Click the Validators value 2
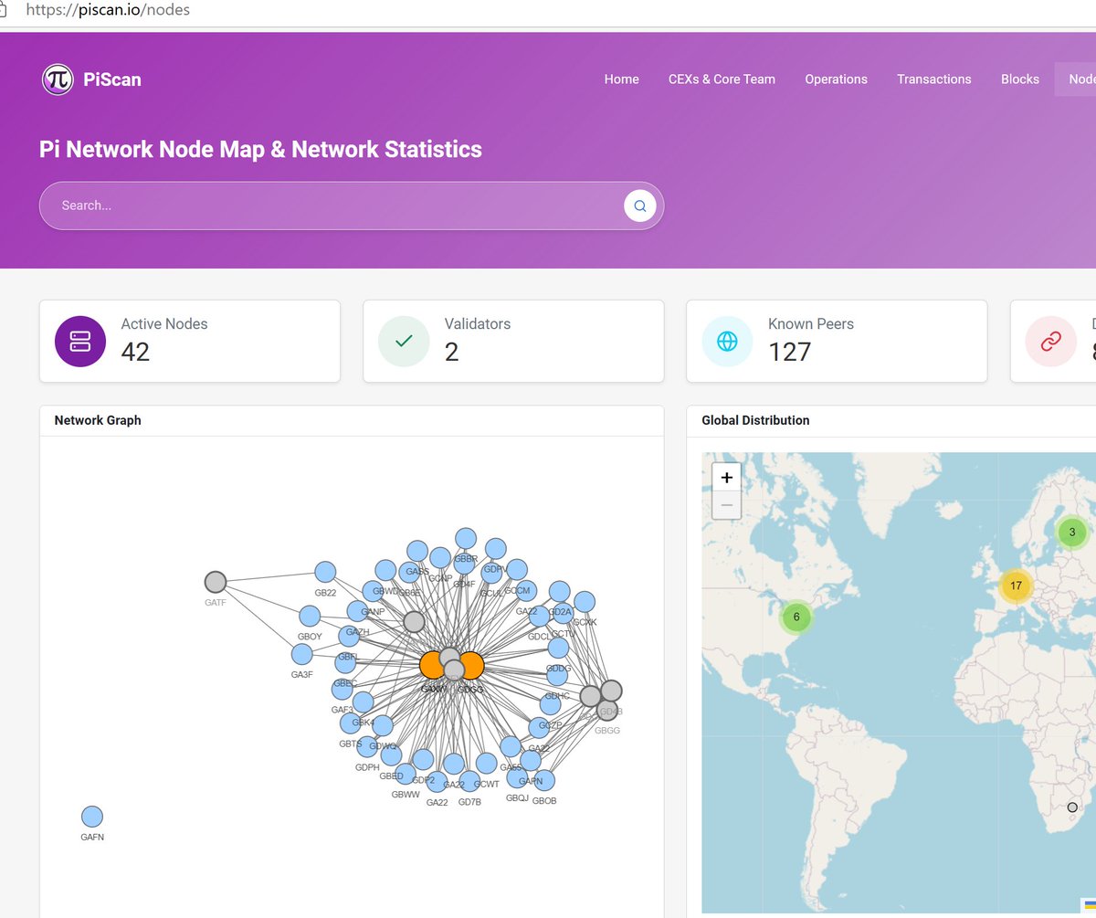Screen dimensions: 1096x918 [452, 352]
